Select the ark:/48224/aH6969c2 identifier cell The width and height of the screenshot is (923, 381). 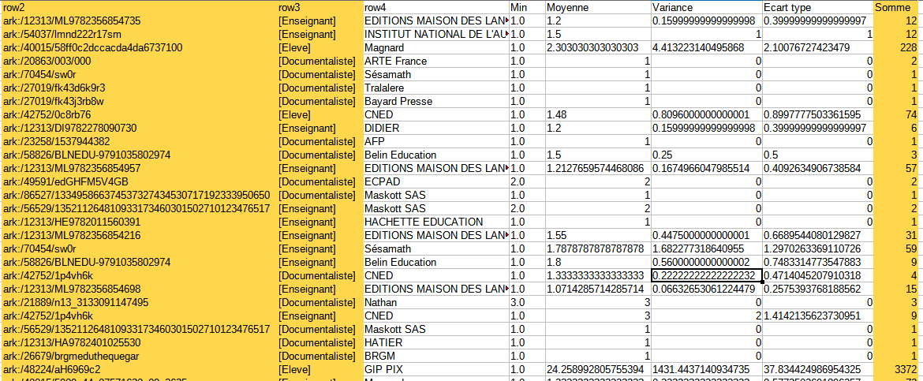click(x=138, y=369)
